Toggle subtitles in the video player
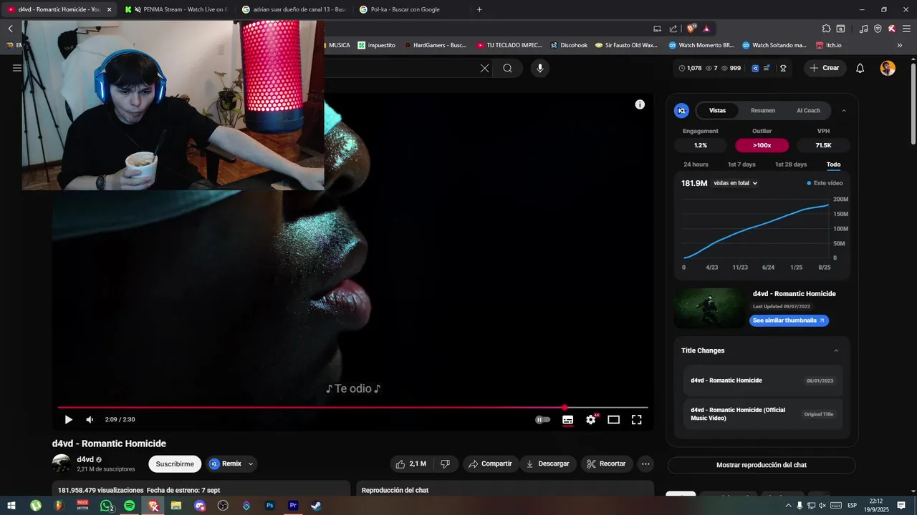Viewport: 917px width, 515px height. click(567, 420)
